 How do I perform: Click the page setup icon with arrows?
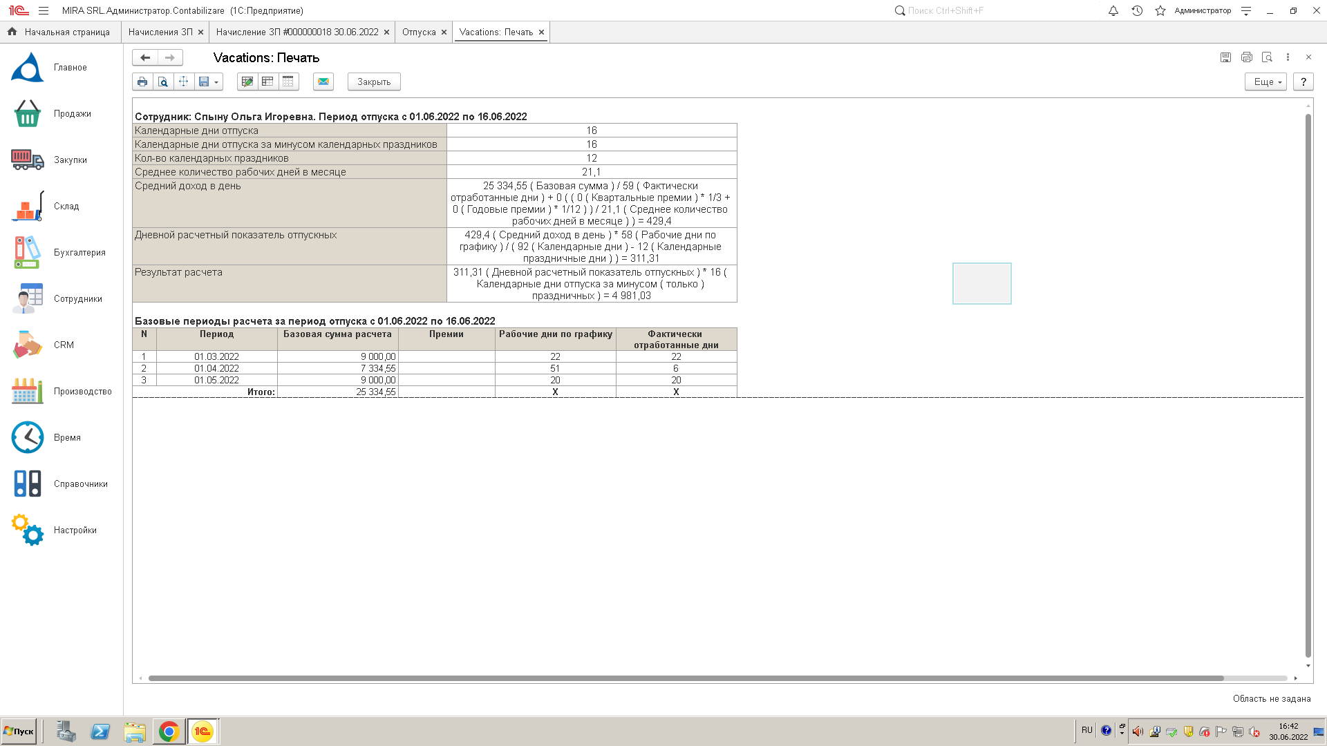coord(183,82)
